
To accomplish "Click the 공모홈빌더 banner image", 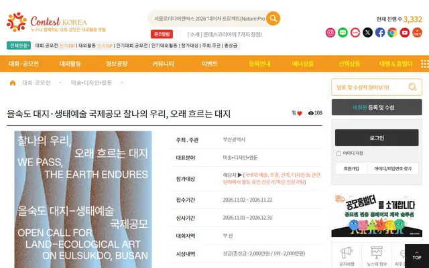I will 377,215.
